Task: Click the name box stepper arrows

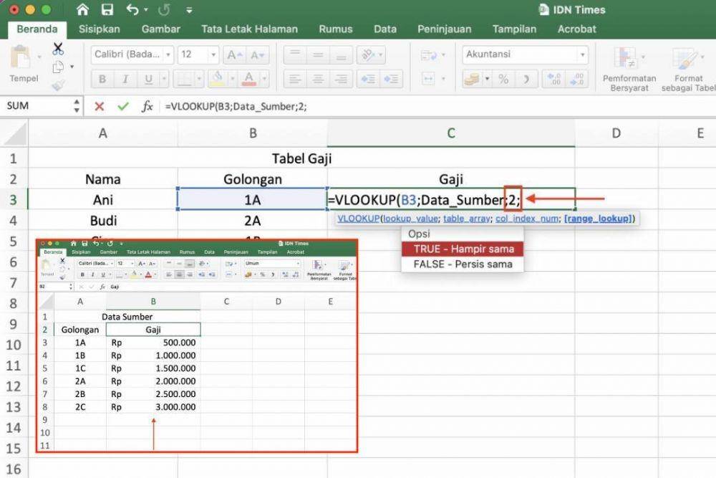Action: coord(77,106)
